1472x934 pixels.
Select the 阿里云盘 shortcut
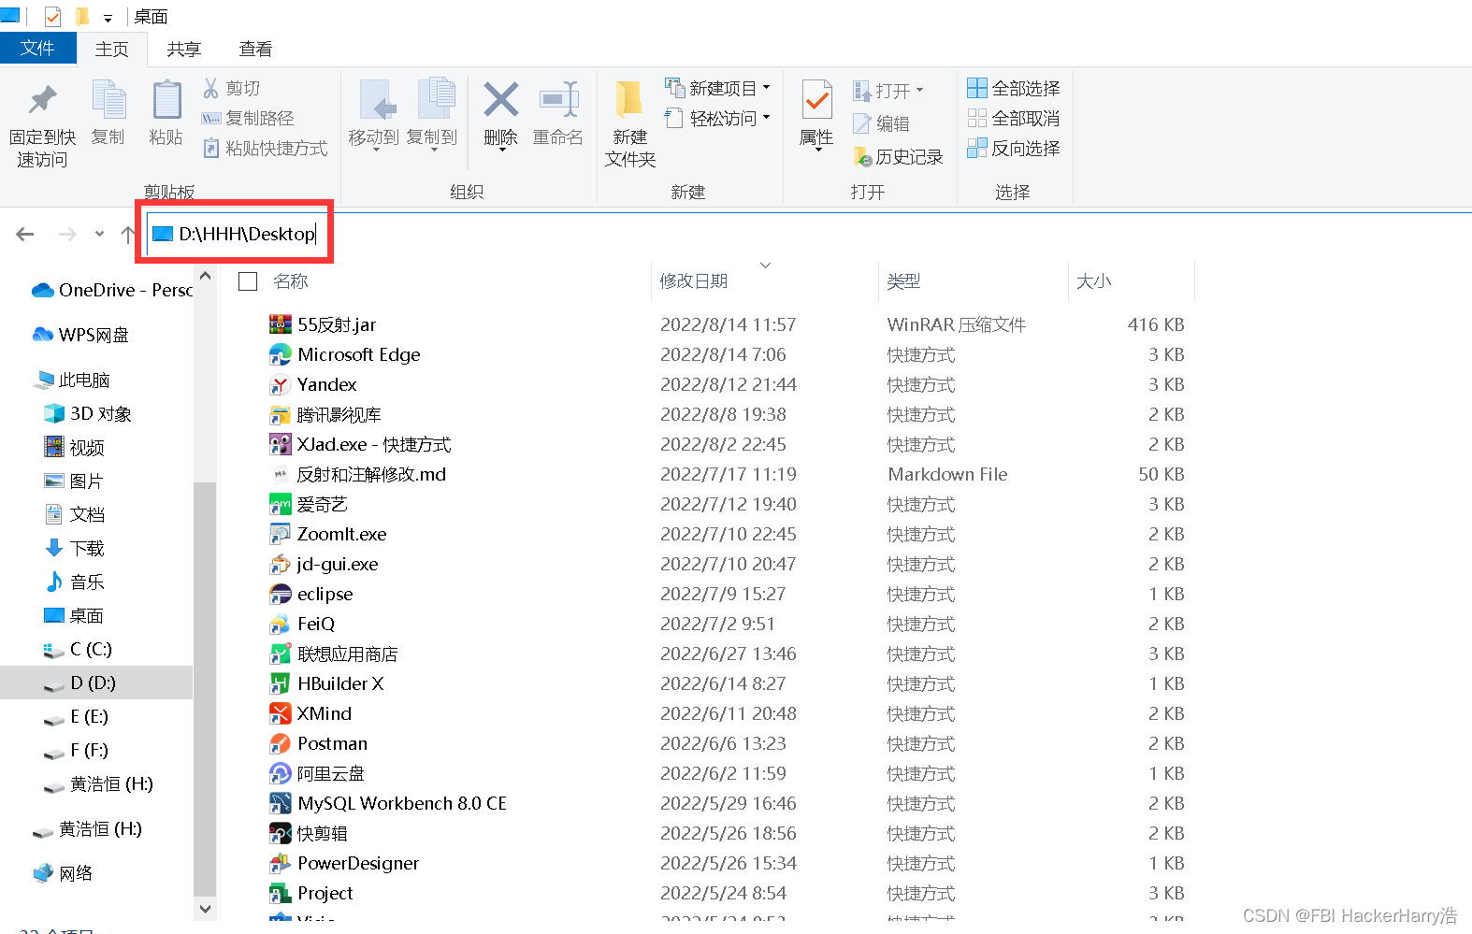coord(316,773)
